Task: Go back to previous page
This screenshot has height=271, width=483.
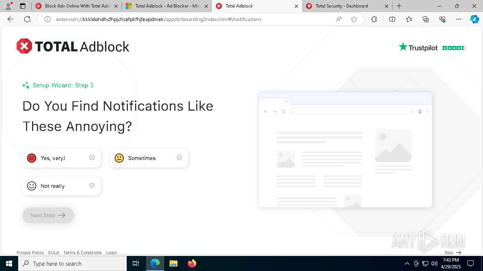Action: [x=11, y=19]
